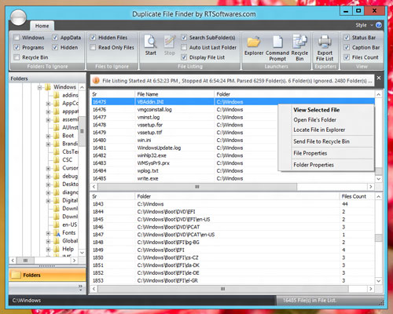Expand the Boot folder node
This screenshot has height=314, width=393.
coord(48,136)
